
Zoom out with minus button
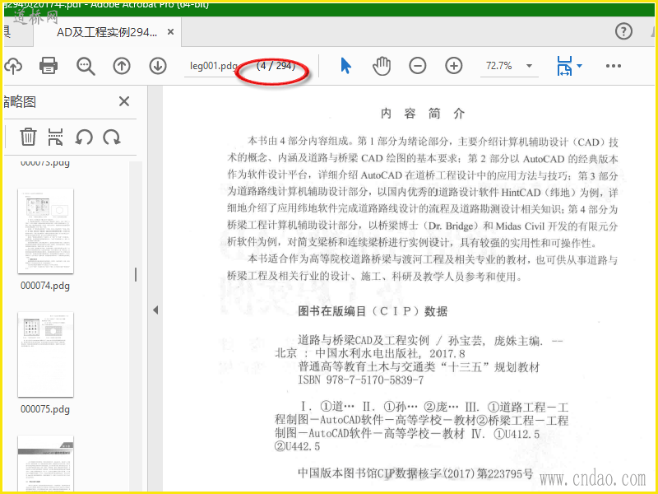pos(418,66)
